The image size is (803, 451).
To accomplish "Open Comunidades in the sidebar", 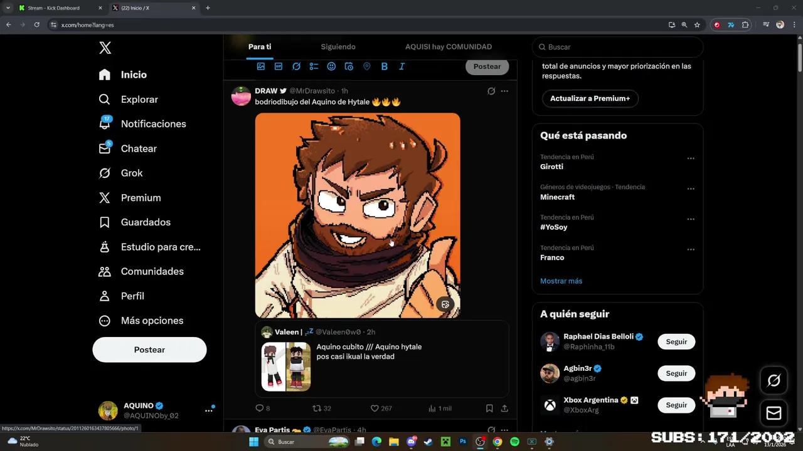I will tap(141, 271).
